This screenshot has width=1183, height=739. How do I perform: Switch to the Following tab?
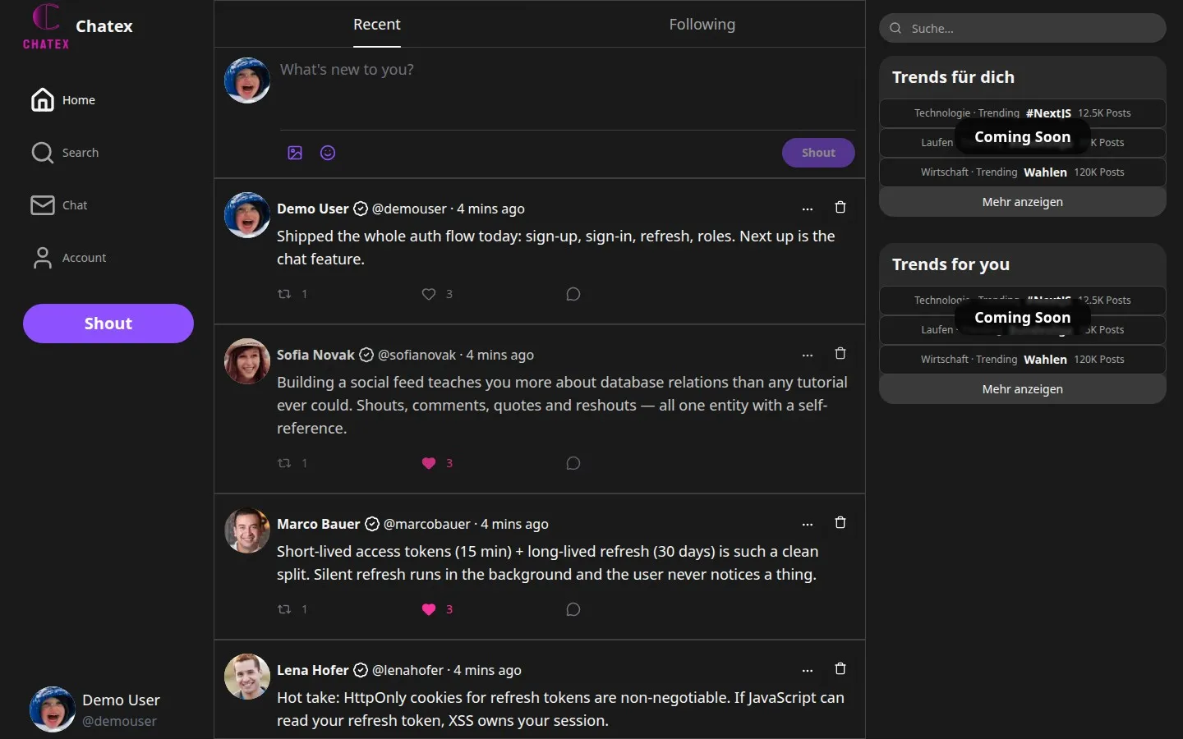click(x=702, y=25)
